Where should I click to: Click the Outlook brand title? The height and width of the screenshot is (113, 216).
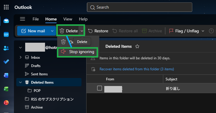(23, 7)
